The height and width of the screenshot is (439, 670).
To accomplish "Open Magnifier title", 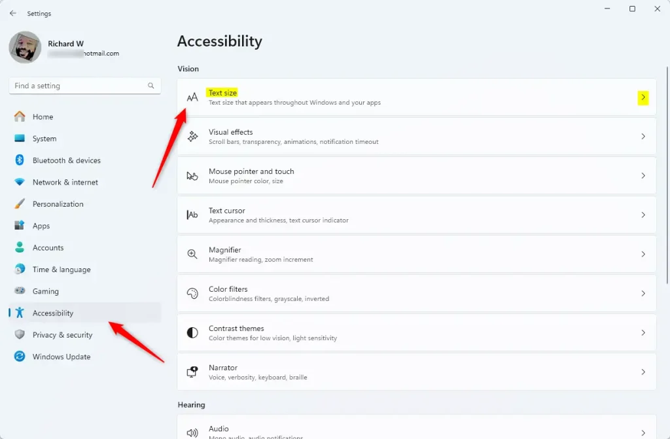I will tap(225, 250).
